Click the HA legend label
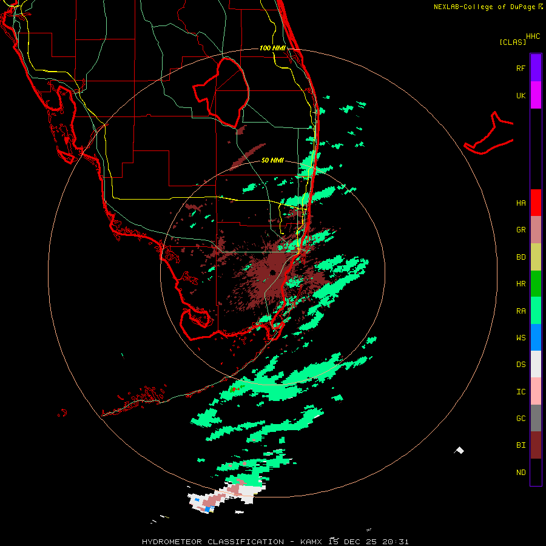Image resolution: width=546 pixels, height=546 pixels. [521, 203]
